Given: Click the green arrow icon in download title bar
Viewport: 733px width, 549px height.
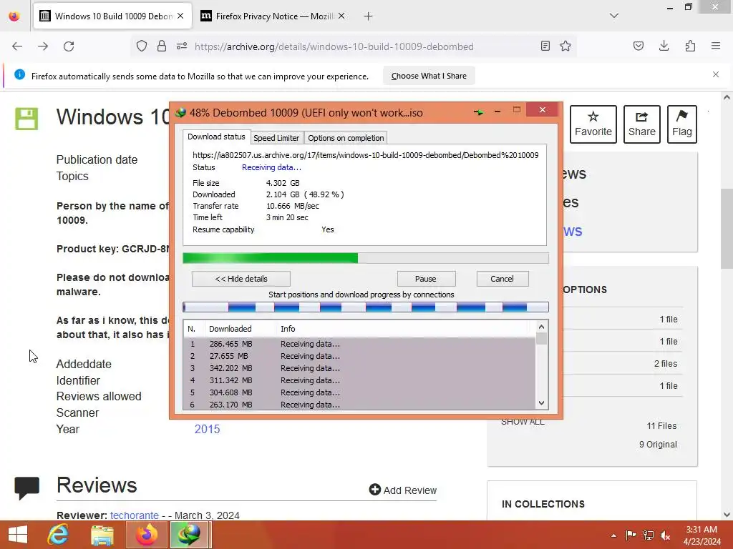Looking at the screenshot, I should click(478, 112).
